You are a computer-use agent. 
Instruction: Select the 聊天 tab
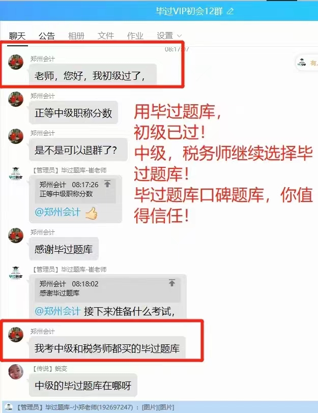[x=17, y=36]
